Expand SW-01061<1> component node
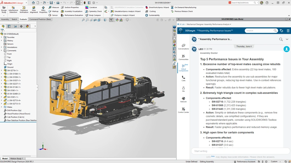 pyautogui.click(x=2, y=90)
